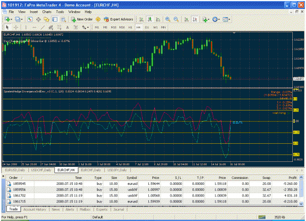This screenshot has height=221, width=306.
Task: Click the order icon for 1861715
Action: point(9,201)
